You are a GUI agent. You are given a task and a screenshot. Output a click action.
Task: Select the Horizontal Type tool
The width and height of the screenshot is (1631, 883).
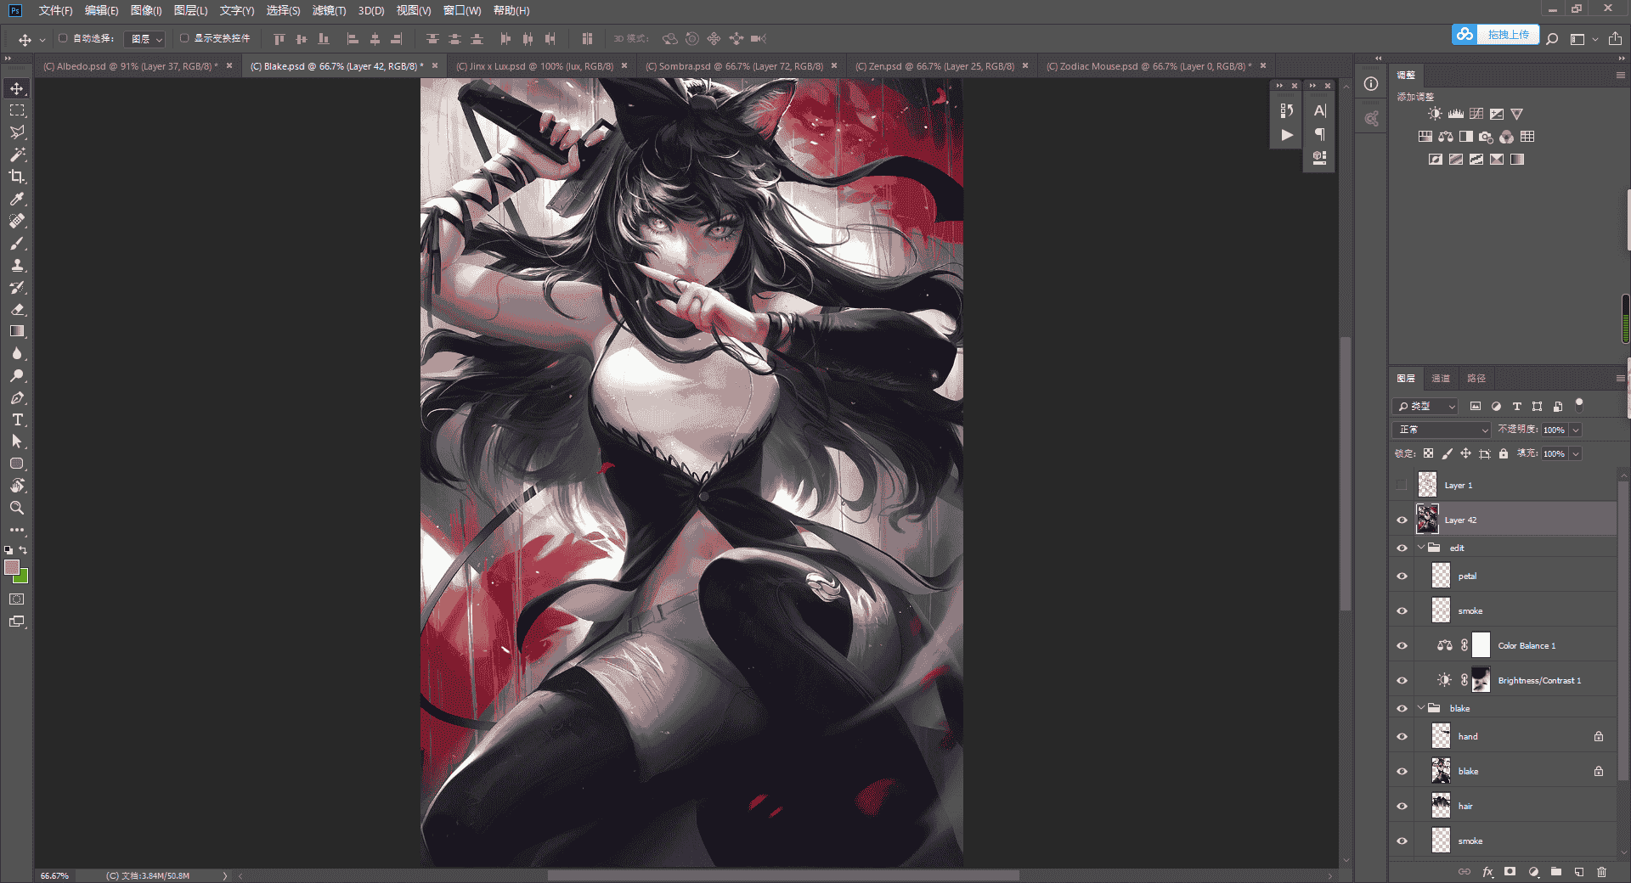pos(17,419)
